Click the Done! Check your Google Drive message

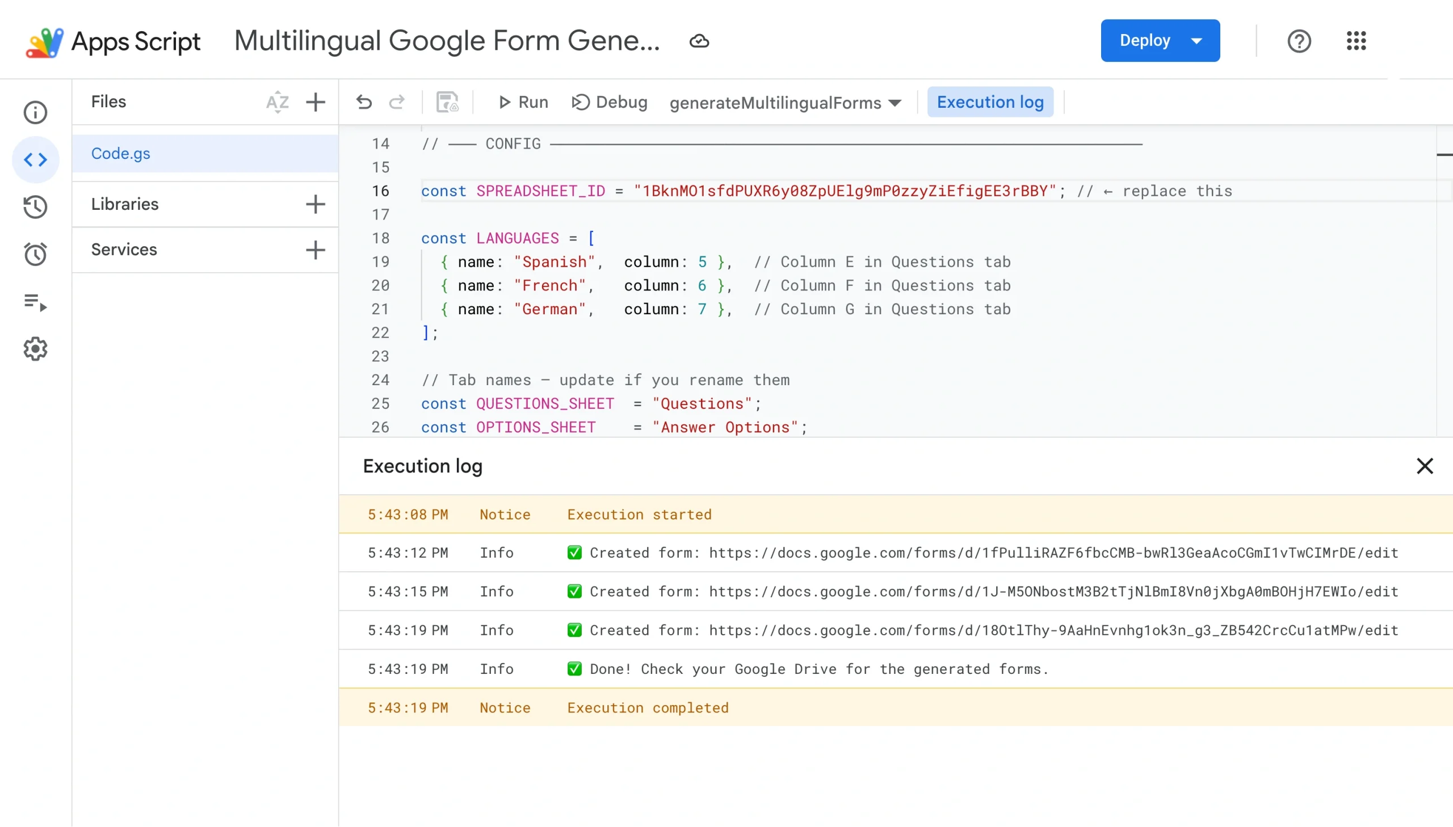click(819, 669)
